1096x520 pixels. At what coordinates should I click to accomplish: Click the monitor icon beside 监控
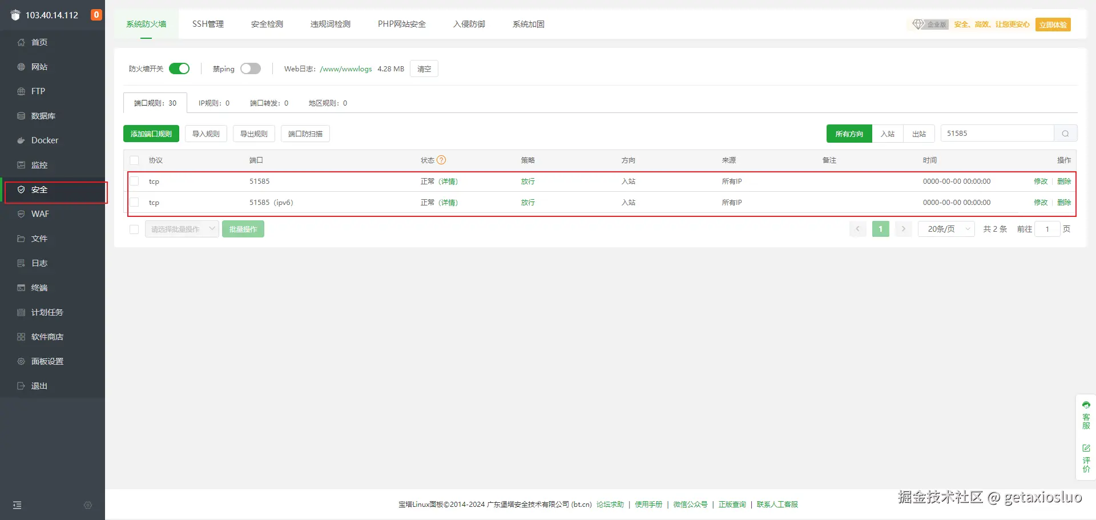click(x=21, y=165)
